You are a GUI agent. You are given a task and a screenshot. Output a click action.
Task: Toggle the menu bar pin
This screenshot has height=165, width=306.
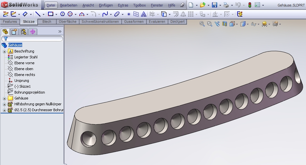(x=182, y=5)
